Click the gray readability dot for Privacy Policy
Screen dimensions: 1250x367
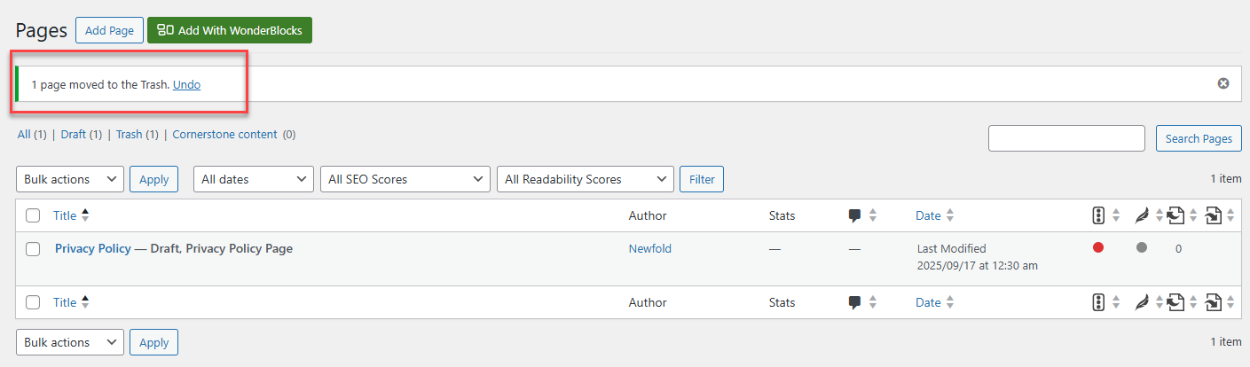pos(1142,248)
